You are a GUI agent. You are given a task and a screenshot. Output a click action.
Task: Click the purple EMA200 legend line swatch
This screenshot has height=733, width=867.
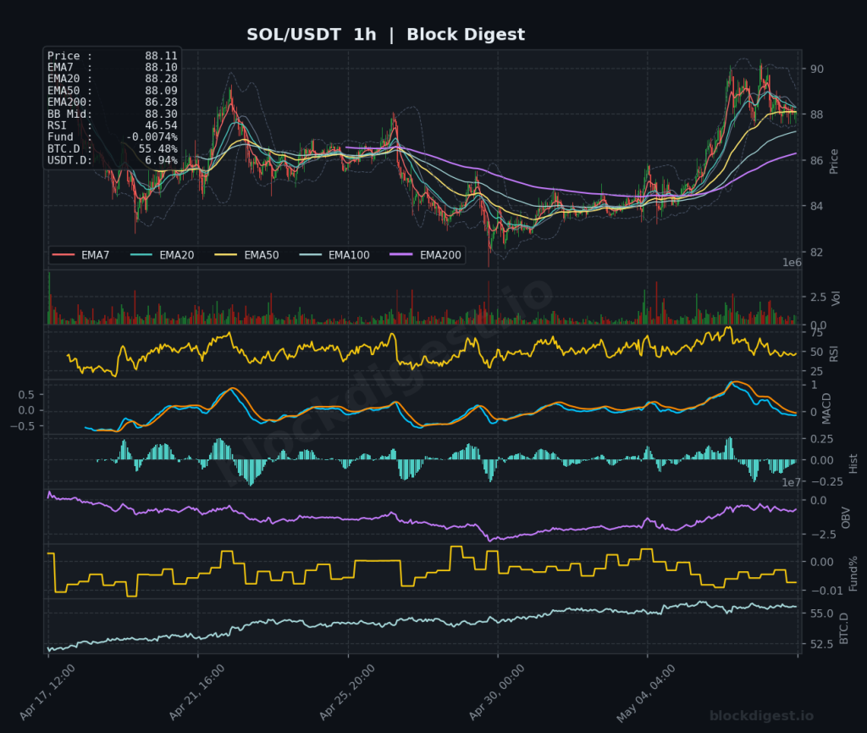click(400, 255)
